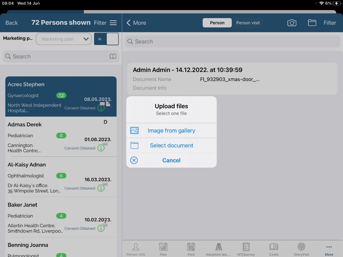Choose Image from gallery
Viewport: 343px width, 257px height.
(171, 131)
